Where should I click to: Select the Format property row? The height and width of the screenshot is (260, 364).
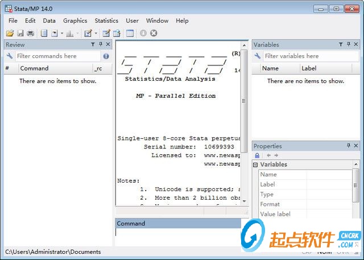point(305,204)
